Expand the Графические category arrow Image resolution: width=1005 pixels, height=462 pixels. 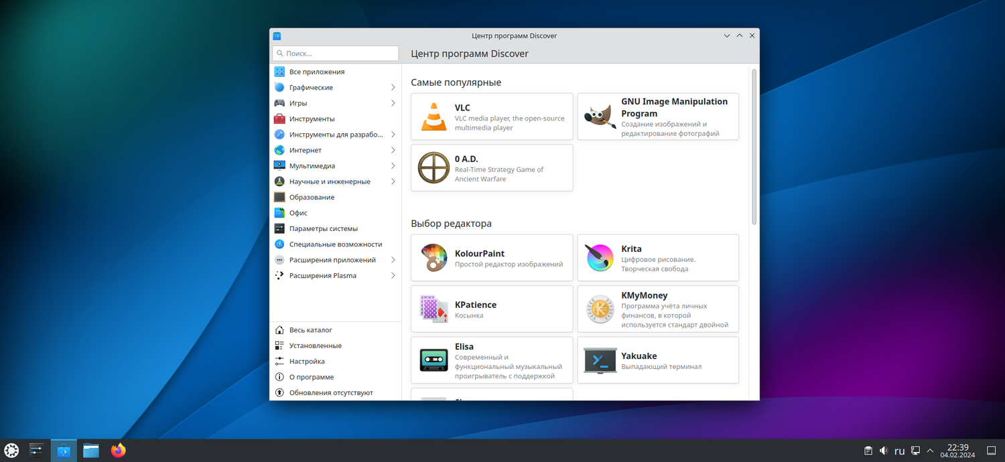pos(393,88)
